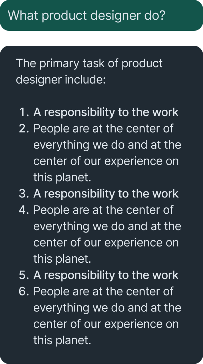Screen dimensions: 203x364
Task: Select first "A responsibility to the work" item
Action: coord(106,112)
